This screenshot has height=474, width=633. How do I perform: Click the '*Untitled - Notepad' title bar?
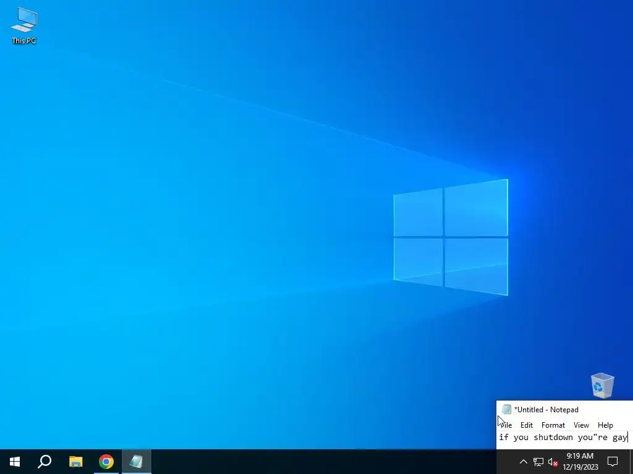pyautogui.click(x=564, y=410)
